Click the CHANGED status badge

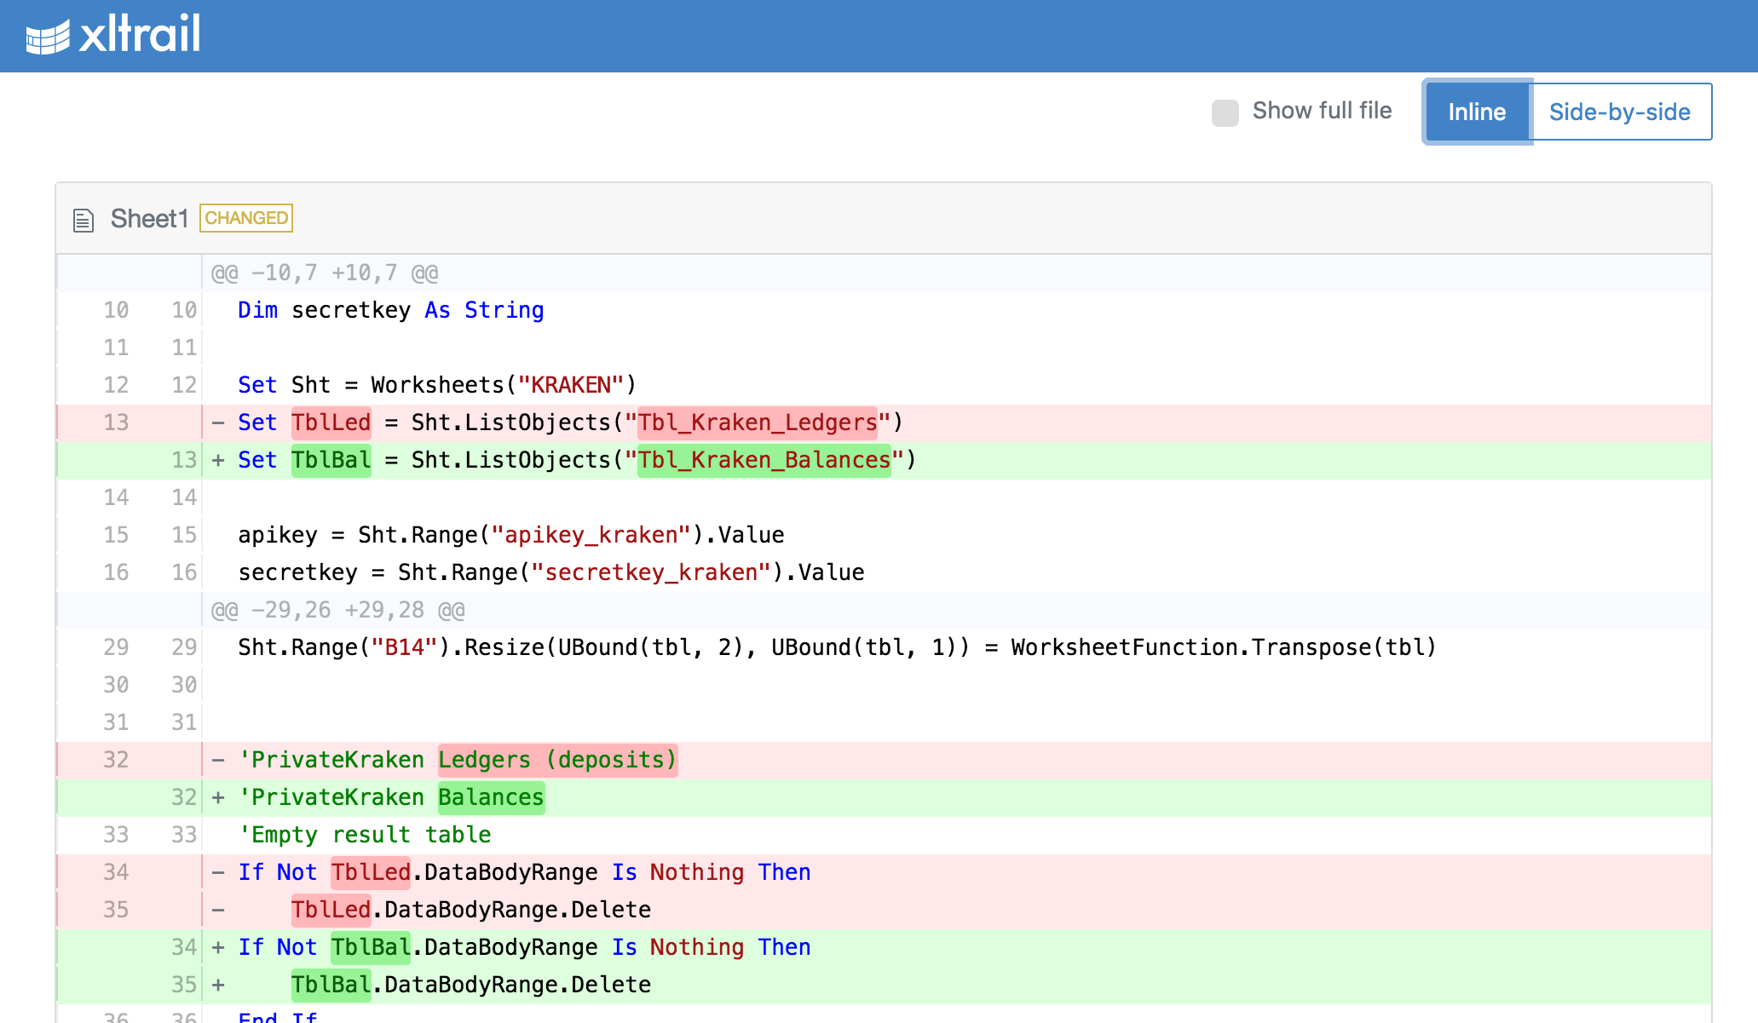coord(246,218)
